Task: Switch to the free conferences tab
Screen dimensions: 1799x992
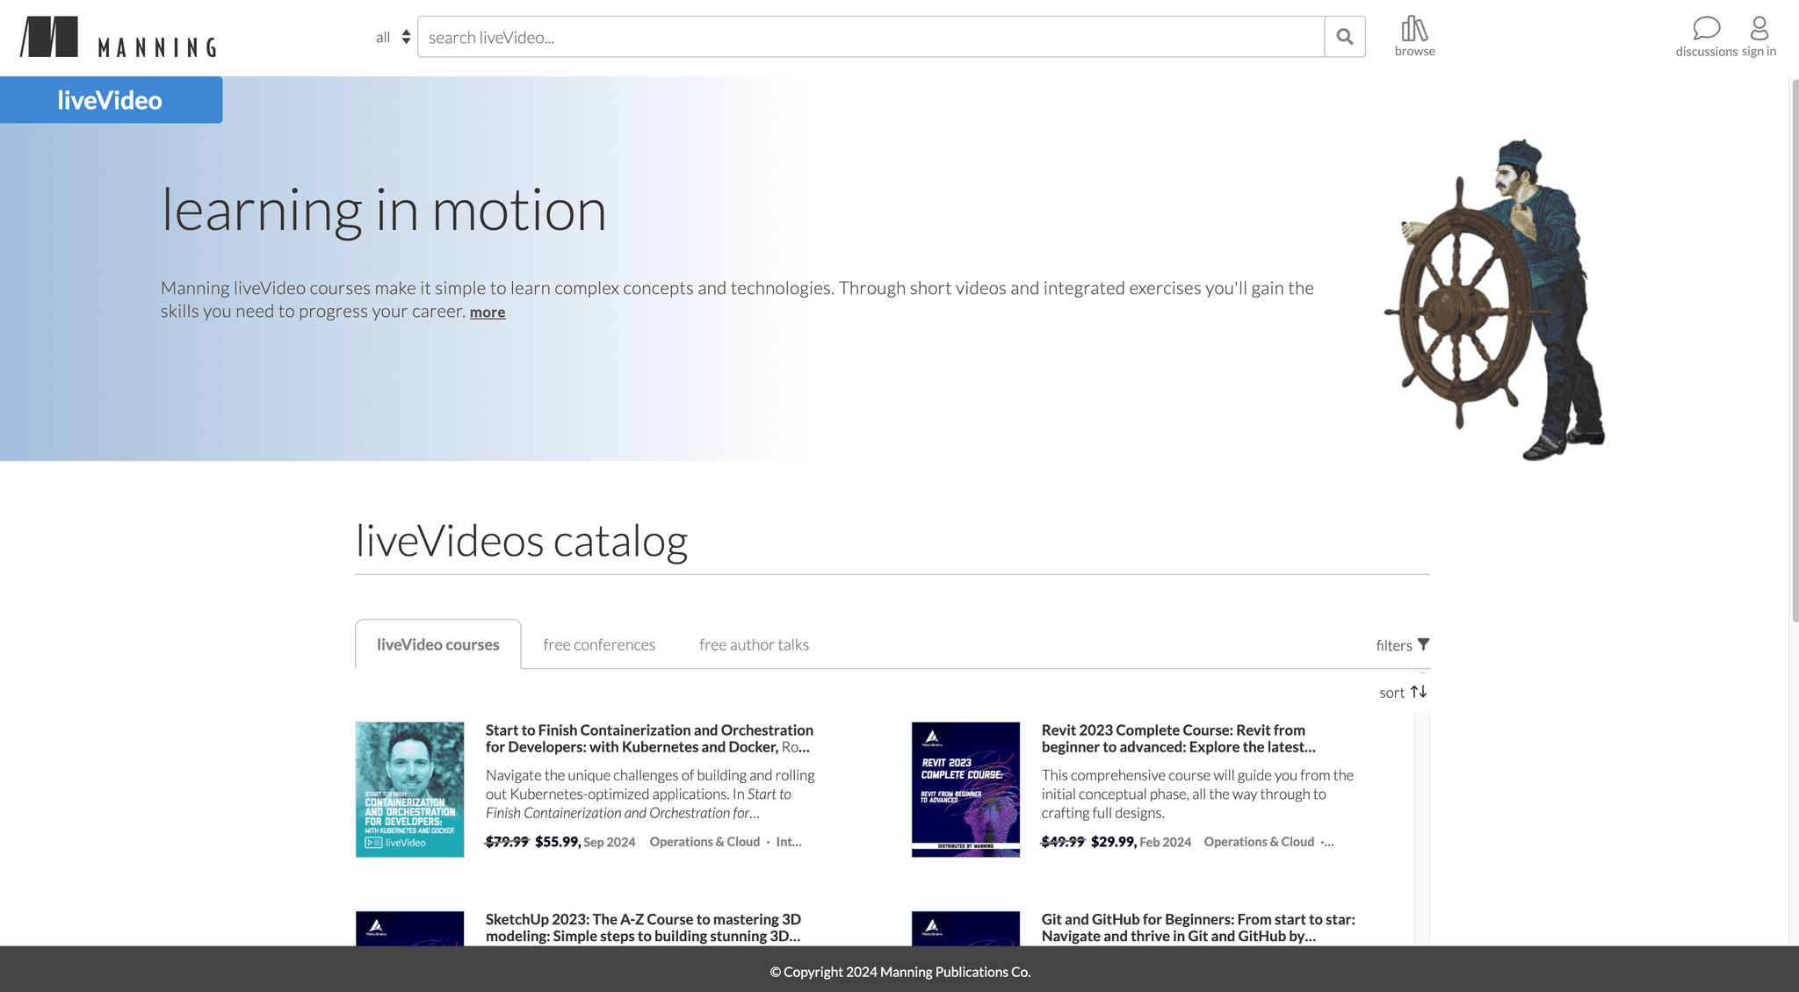Action: pos(599,644)
